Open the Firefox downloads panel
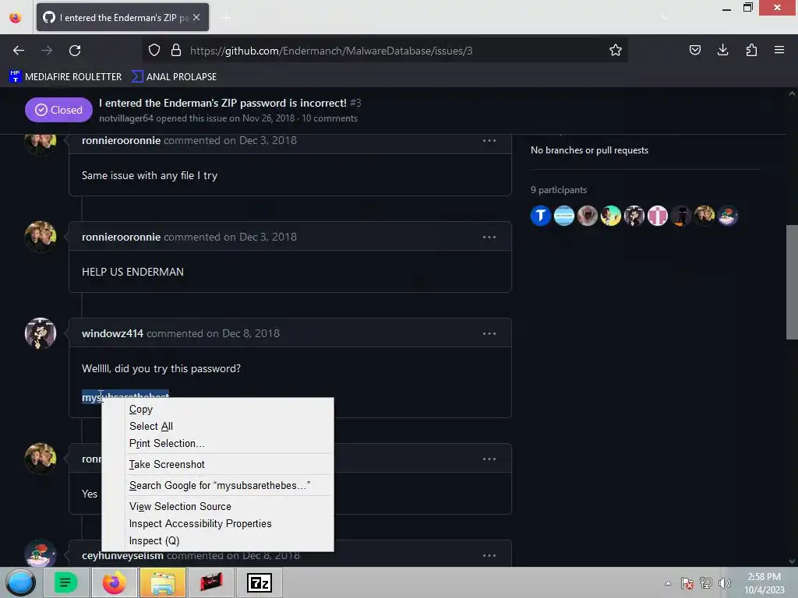 [x=722, y=50]
